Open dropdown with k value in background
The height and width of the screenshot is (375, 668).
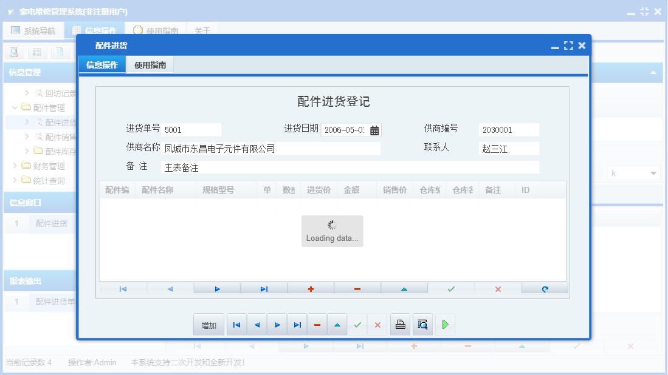pyautogui.click(x=653, y=173)
